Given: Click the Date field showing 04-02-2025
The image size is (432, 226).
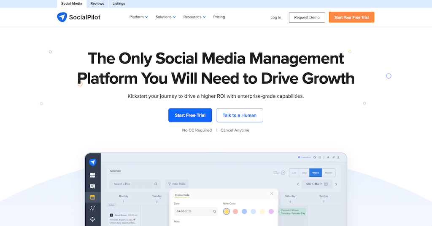Looking at the screenshot, I should click(196, 211).
